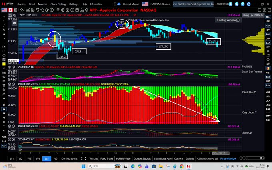The width and height of the screenshot is (272, 170).
Task: Switch to monthly M period
Action: 4,114
